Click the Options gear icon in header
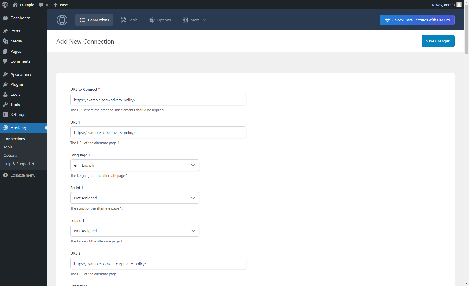469x286 pixels. tap(152, 20)
